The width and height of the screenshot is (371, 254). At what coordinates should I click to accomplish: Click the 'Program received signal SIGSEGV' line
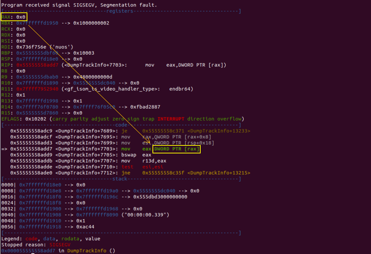click(x=79, y=5)
